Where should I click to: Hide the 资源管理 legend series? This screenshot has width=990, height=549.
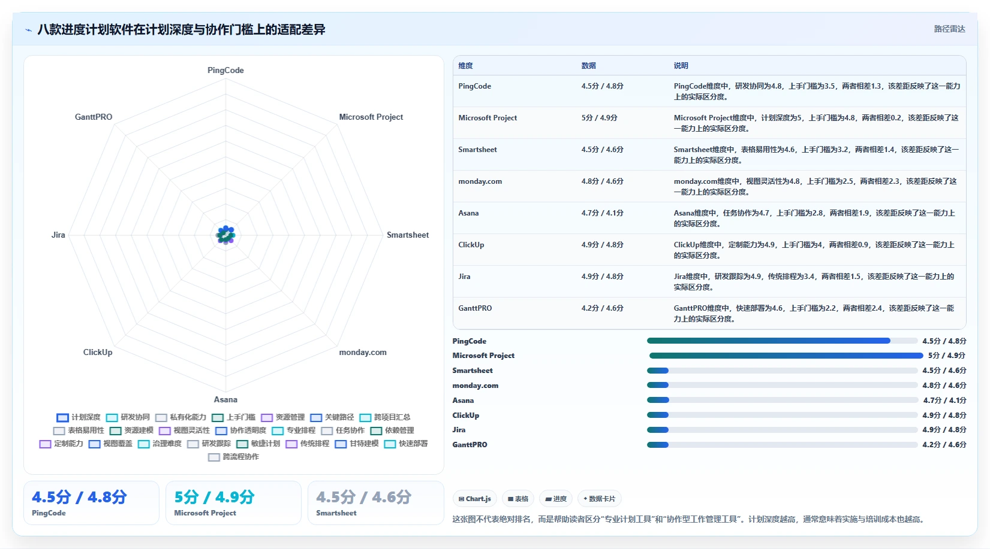(282, 417)
